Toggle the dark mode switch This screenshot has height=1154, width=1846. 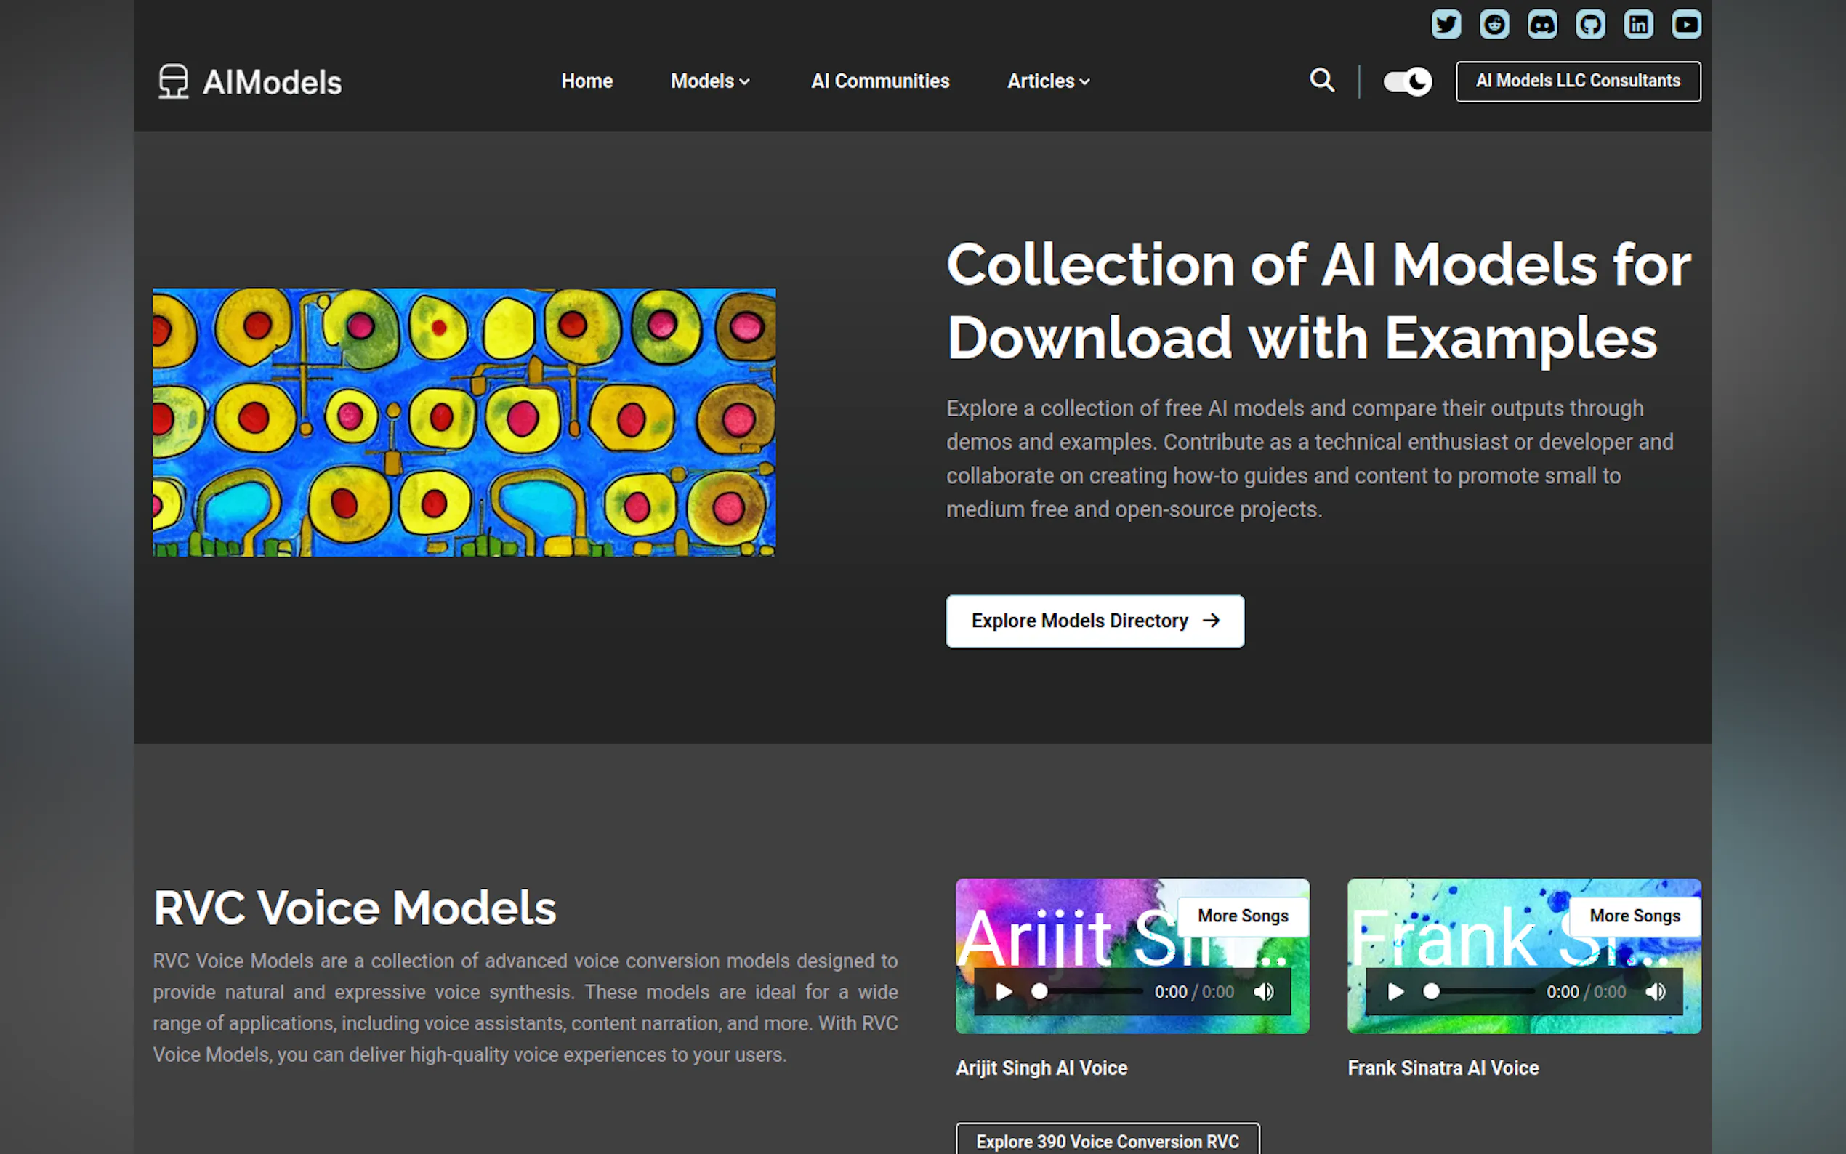(1407, 81)
